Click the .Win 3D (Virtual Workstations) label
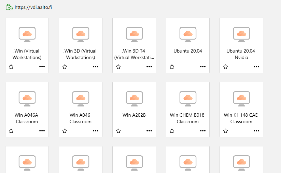The image size is (281, 173). pyautogui.click(x=81, y=54)
